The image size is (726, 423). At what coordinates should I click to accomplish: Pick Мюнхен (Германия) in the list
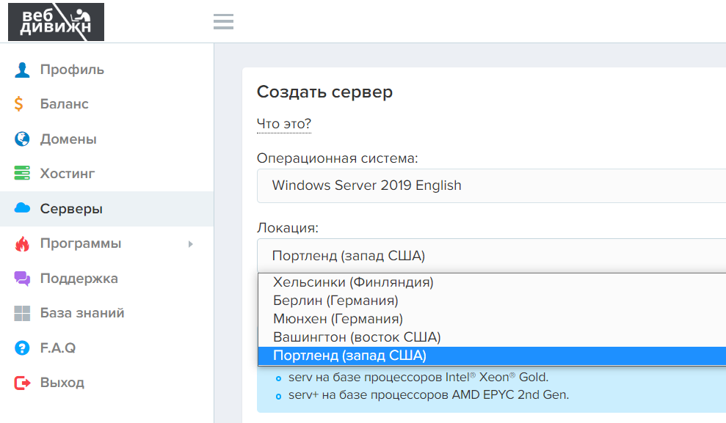point(338,319)
